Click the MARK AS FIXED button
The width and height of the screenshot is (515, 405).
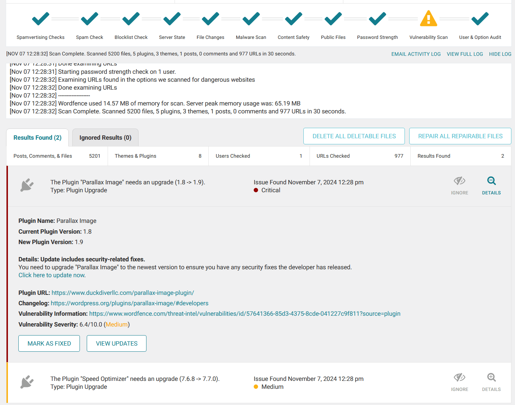tap(49, 343)
